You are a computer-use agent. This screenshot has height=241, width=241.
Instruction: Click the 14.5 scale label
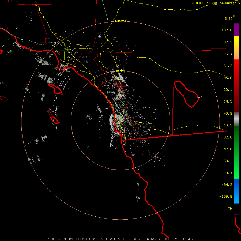coord(228,101)
